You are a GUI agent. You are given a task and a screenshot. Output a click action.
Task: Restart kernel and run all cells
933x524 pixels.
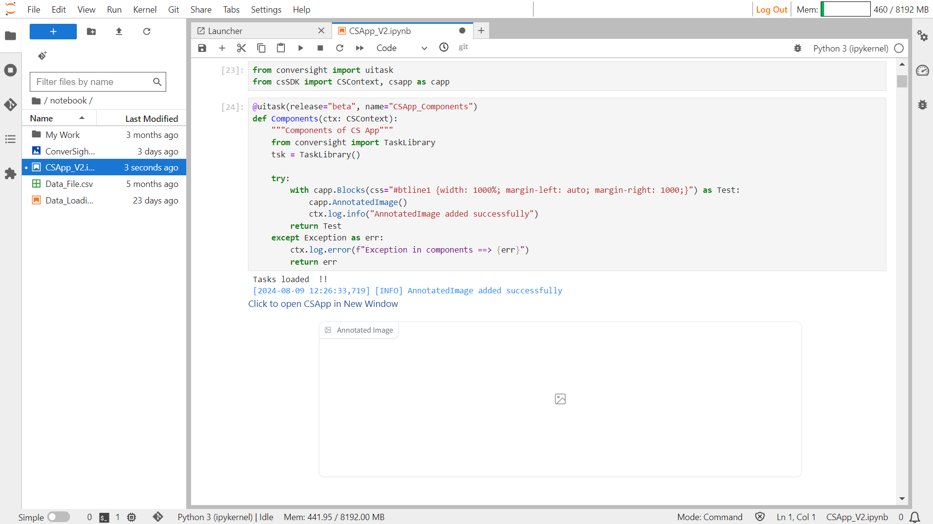pyautogui.click(x=359, y=48)
